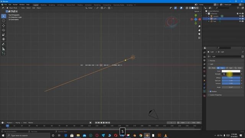Viewport: 245px width, 138px height.
Task: Hide the Text object eye icon
Action: point(240,21)
